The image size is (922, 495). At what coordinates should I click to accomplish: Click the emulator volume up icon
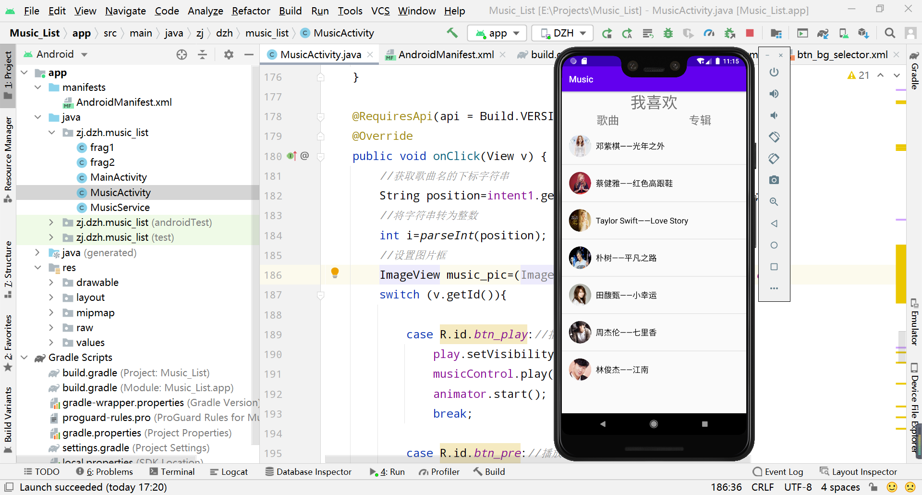[x=774, y=94]
